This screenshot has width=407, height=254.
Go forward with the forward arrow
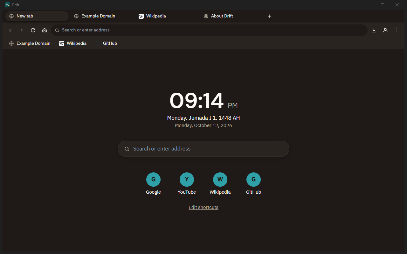22,30
